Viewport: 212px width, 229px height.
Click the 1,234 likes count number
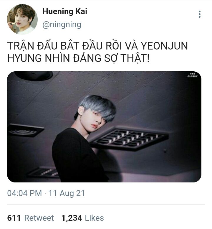[72, 218]
